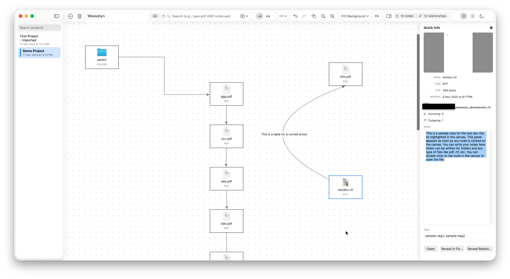Click the Tags input field
The width and height of the screenshot is (510, 279).
click(x=458, y=236)
